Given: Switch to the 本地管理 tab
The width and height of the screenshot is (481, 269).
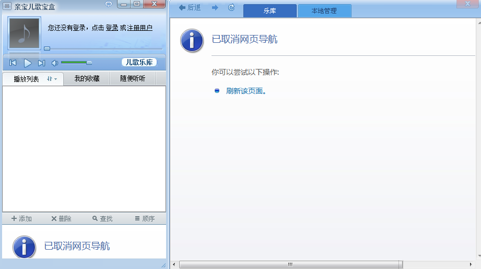Looking at the screenshot, I should point(324,11).
